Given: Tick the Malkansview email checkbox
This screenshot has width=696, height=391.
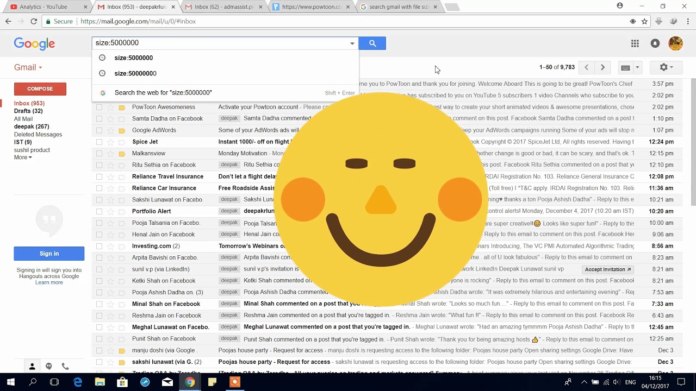Looking at the screenshot, I should click(99, 154).
